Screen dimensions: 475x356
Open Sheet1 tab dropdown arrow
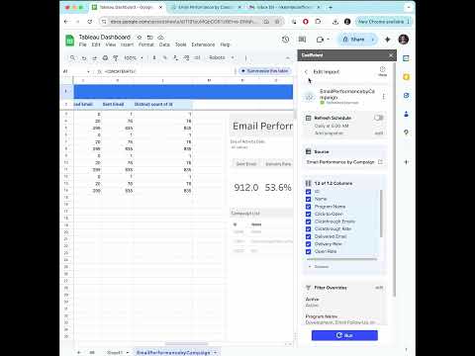click(128, 352)
